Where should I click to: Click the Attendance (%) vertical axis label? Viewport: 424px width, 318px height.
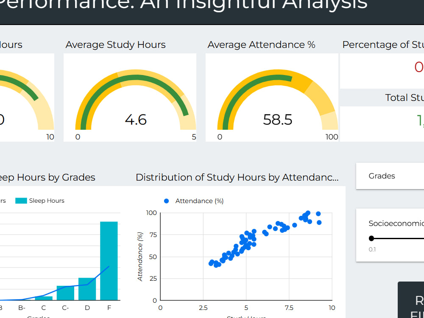tap(140, 257)
